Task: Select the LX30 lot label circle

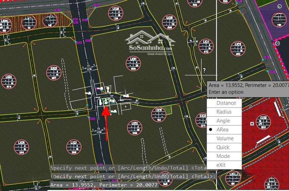Action: coord(133,64)
